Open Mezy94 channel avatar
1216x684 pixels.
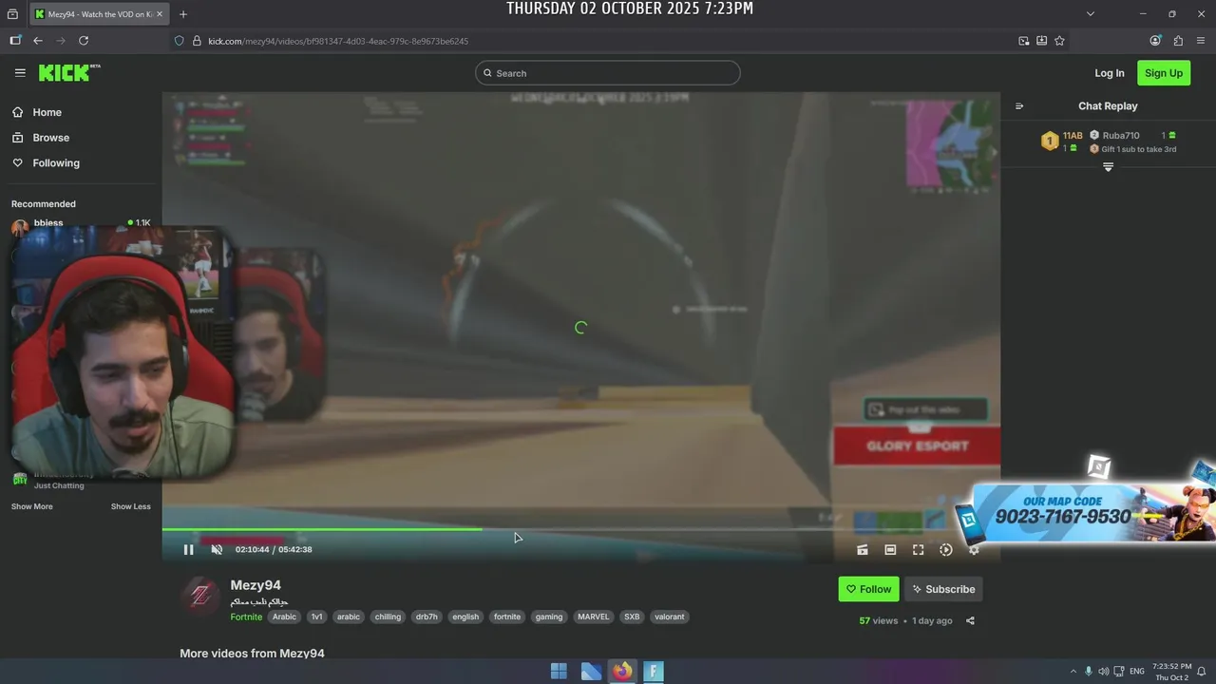point(200,596)
